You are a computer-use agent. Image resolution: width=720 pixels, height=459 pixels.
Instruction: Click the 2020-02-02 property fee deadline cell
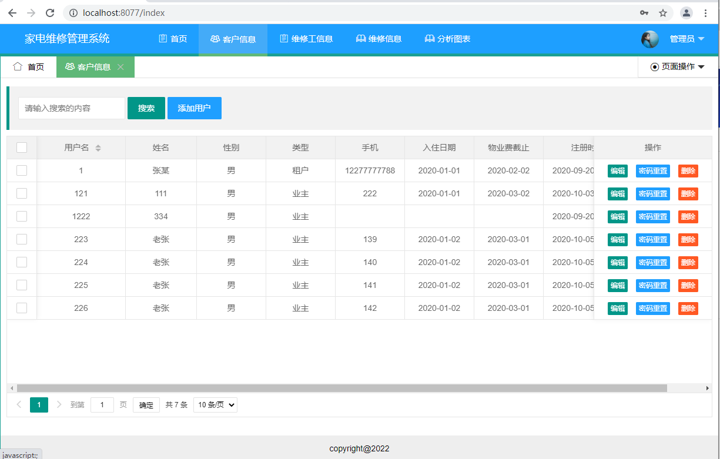[x=508, y=170]
